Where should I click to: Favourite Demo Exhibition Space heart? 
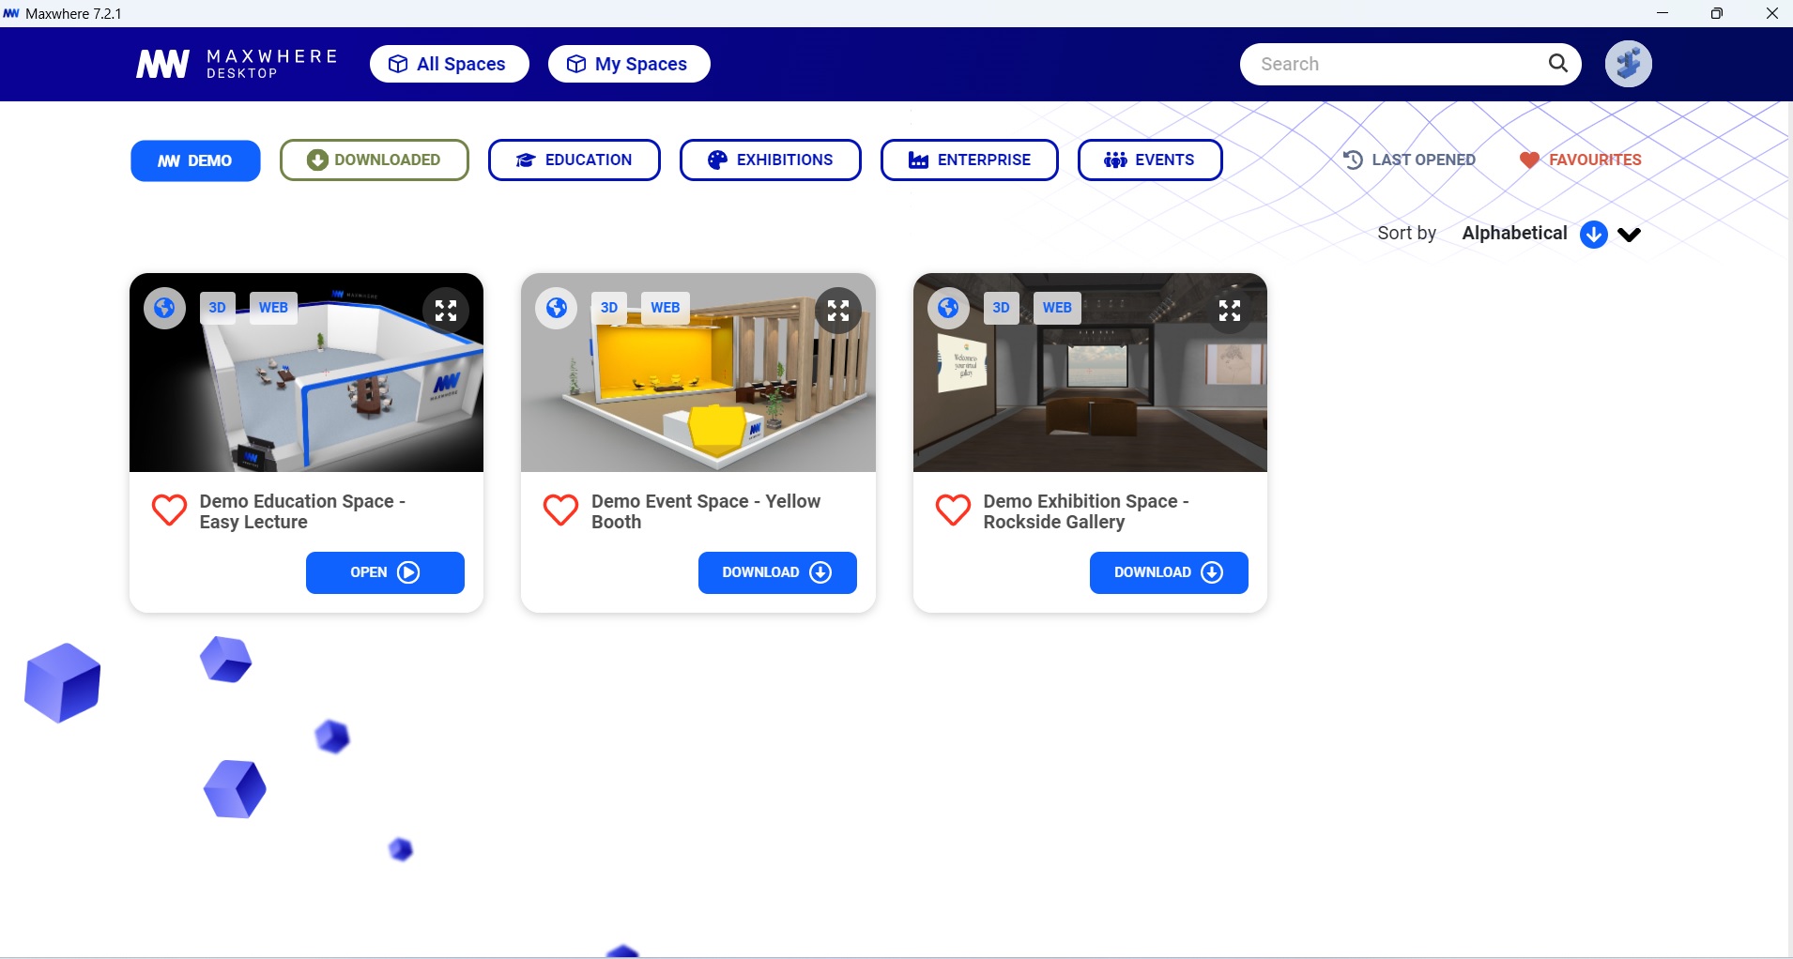pos(953,510)
